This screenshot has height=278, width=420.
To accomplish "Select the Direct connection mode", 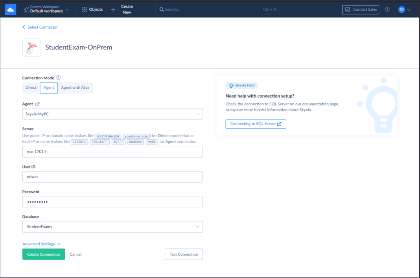I will pyautogui.click(x=31, y=88).
